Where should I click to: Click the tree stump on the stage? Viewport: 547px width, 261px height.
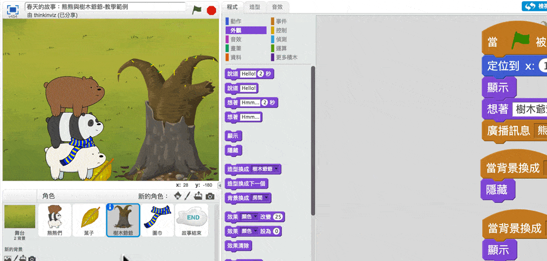(x=167, y=117)
